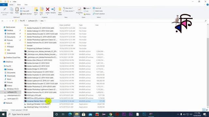The image size is (209, 117).
Task: Sort by the Size column header
Action: [x=97, y=25]
